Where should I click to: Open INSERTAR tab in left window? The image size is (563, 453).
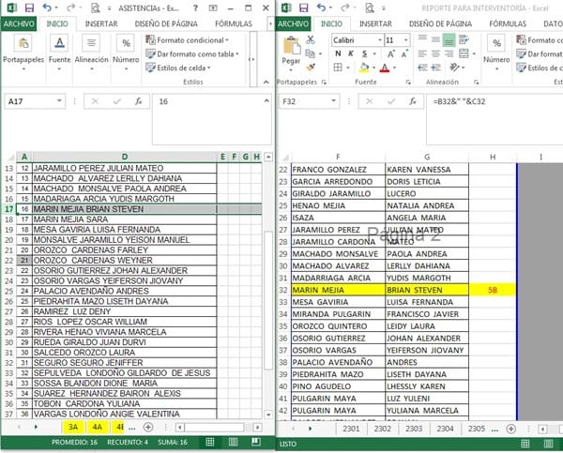tap(100, 23)
